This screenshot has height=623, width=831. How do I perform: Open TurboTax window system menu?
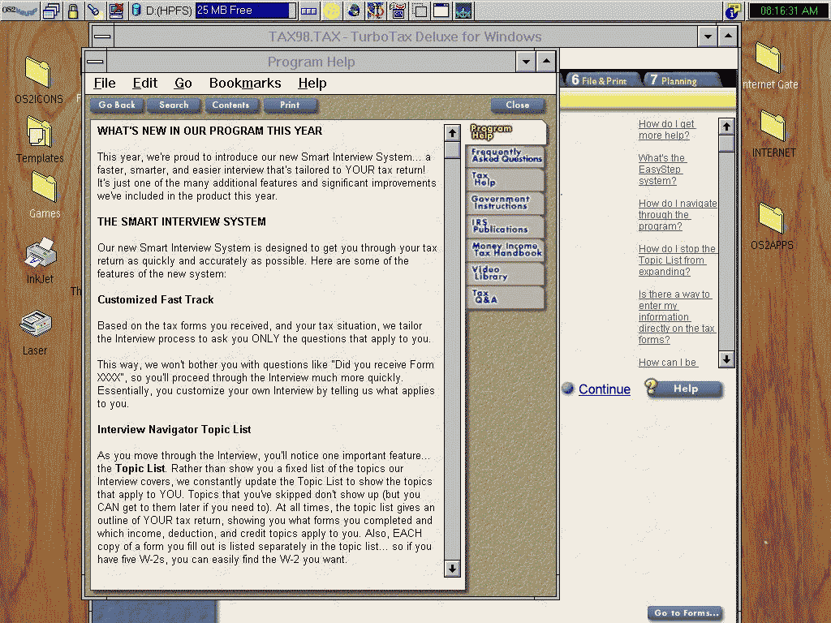[102, 37]
